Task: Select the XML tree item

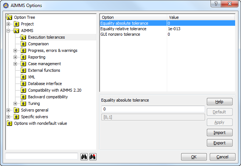Action: point(32,77)
